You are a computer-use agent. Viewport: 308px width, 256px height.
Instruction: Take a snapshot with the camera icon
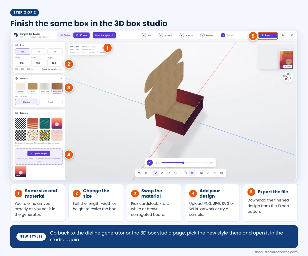[201, 173]
